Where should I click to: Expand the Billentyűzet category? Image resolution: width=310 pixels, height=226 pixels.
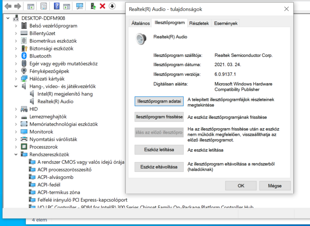[x=16, y=33]
